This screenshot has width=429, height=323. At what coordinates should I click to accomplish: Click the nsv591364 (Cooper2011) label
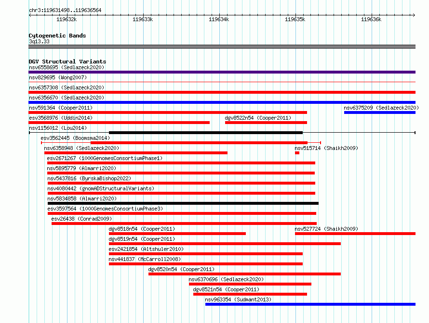(x=61, y=108)
